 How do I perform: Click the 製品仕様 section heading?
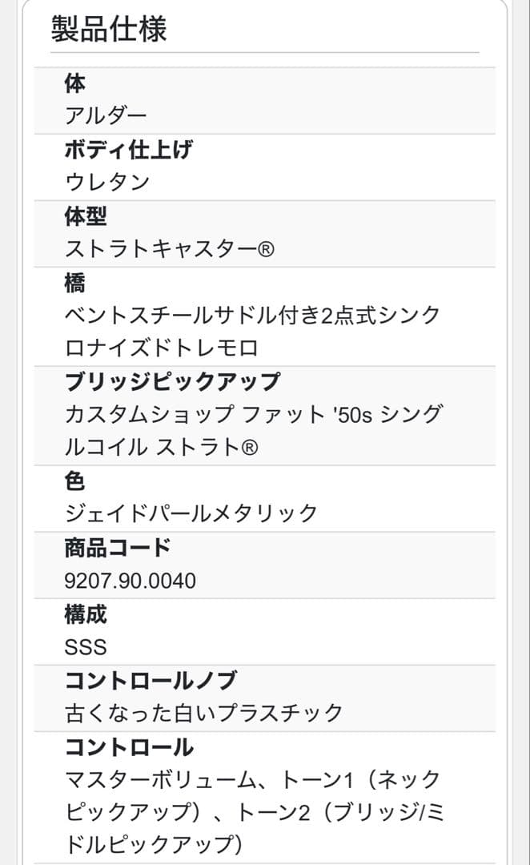[109, 30]
